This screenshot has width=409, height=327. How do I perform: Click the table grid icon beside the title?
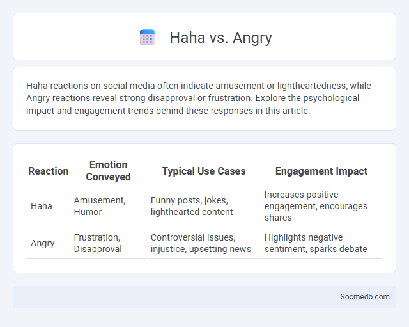(x=148, y=37)
